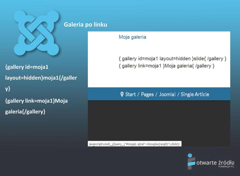The width and height of the screenshot is (240, 176).
Task: Click the FUNDACJA PCJ caption
Action: 226,166
